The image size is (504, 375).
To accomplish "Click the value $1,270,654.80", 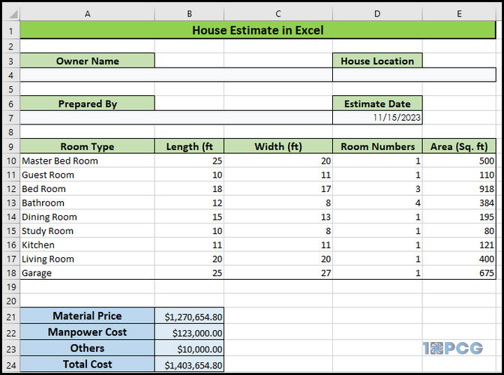I will tap(189, 316).
